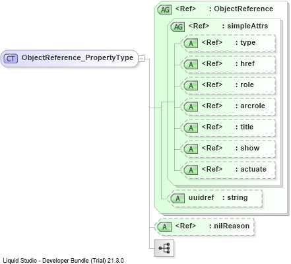Image resolution: width=291 pixels, height=264 pixels.
Task: Click the A icon of attribute arcrole
Action: tap(191, 107)
